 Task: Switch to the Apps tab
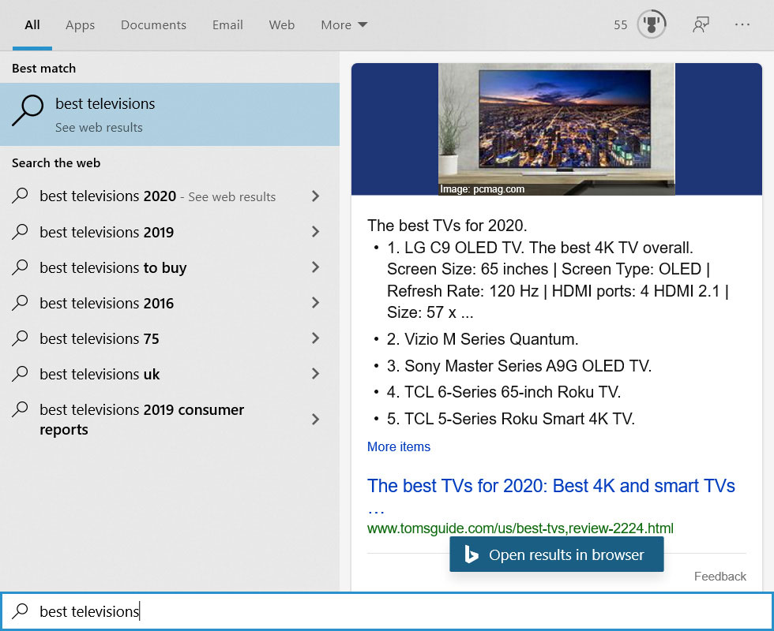click(x=80, y=24)
